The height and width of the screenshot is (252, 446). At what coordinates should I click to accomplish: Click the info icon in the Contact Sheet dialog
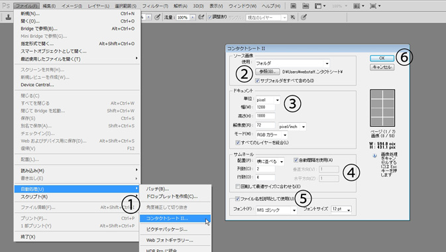pyautogui.click(x=374, y=155)
